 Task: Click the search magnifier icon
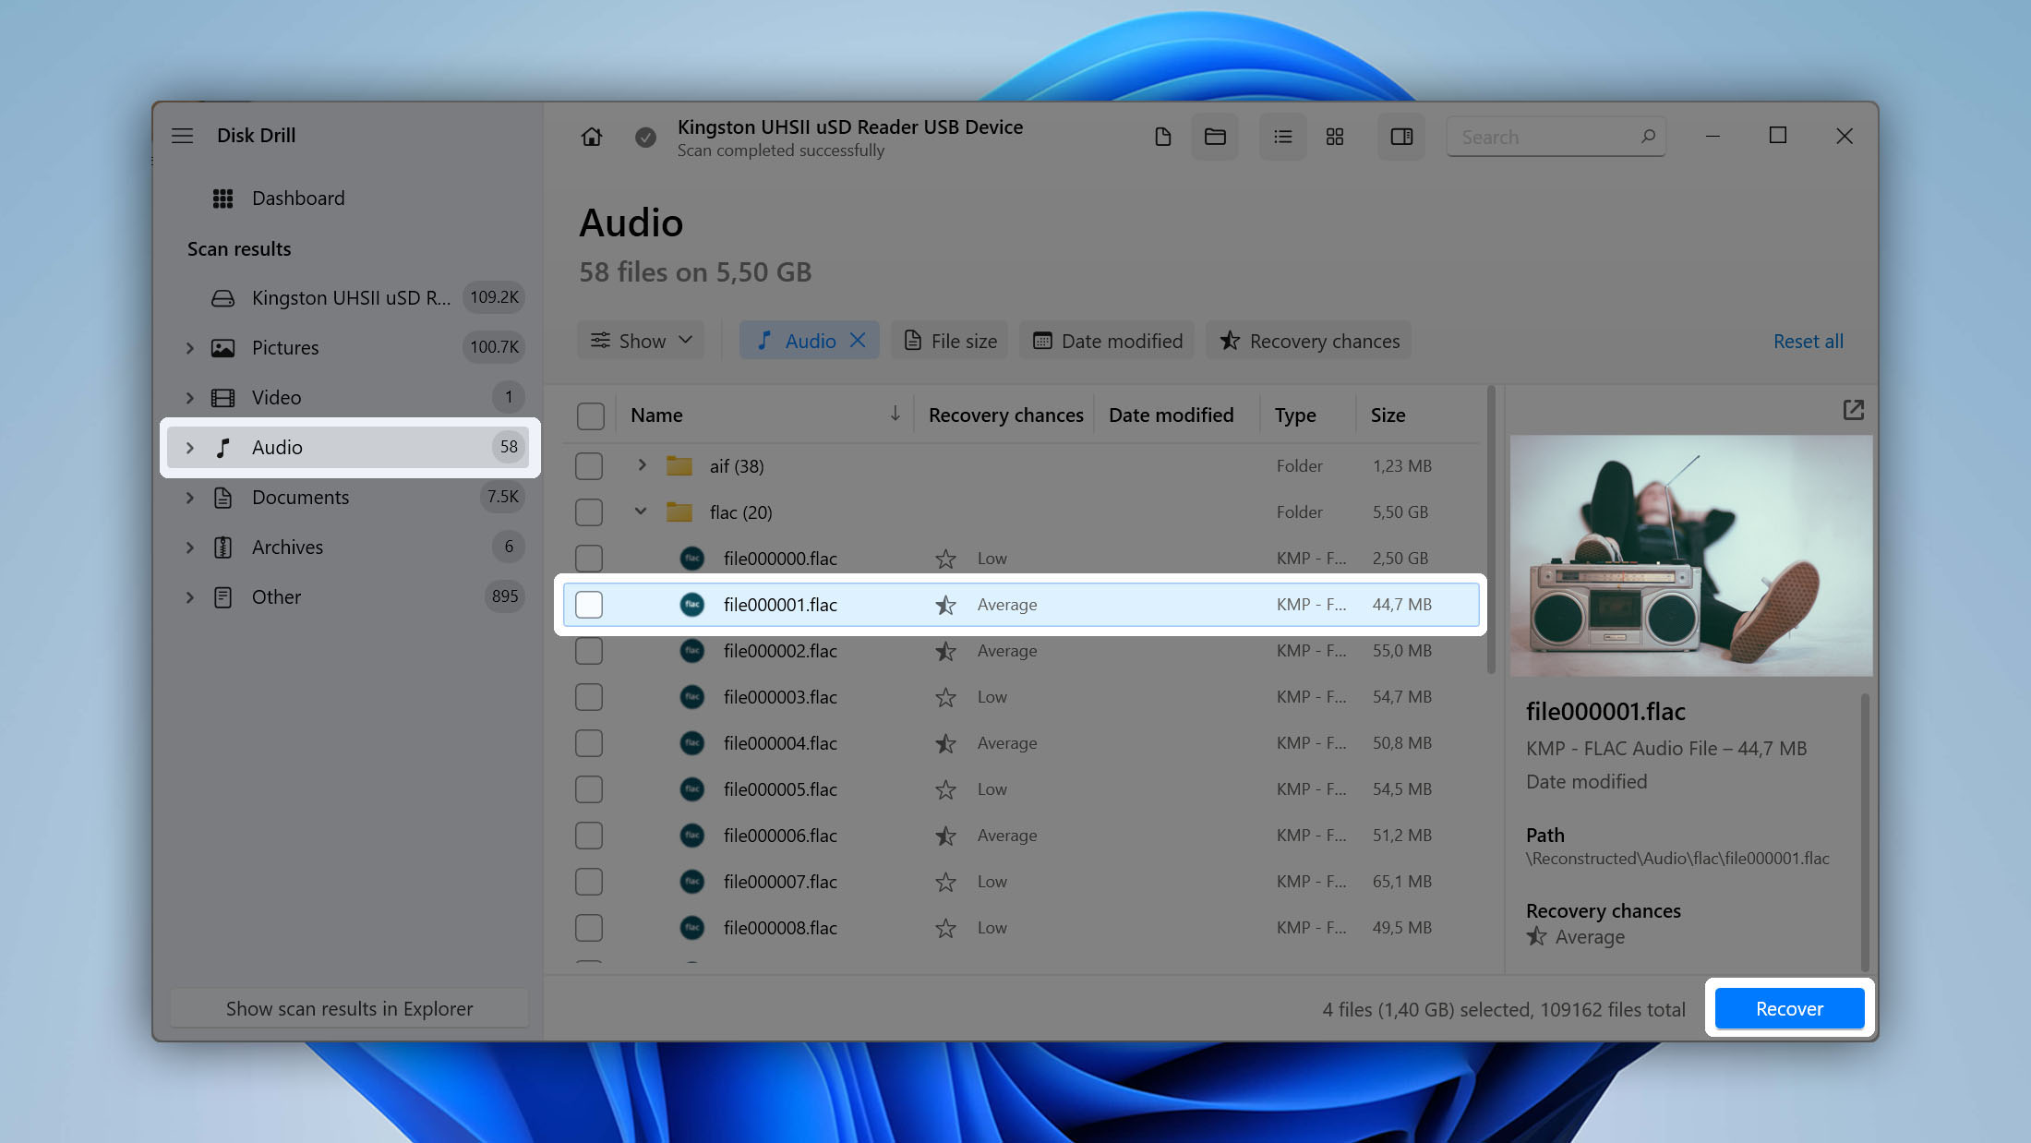pos(1648,137)
